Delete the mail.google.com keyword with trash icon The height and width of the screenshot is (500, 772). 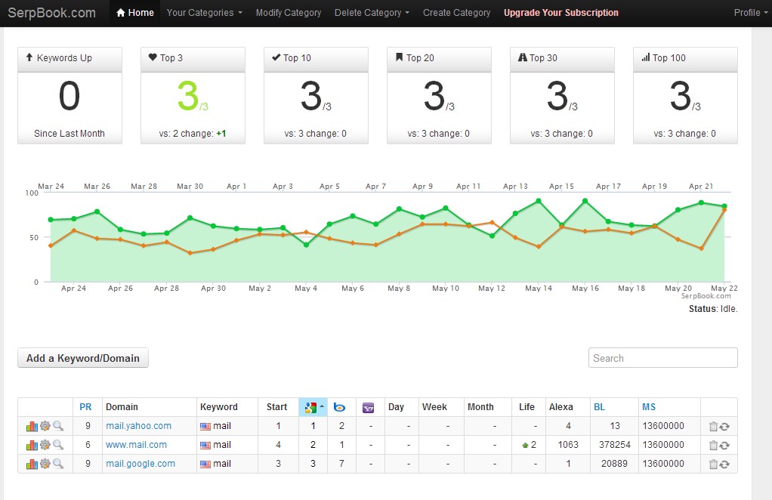click(713, 464)
